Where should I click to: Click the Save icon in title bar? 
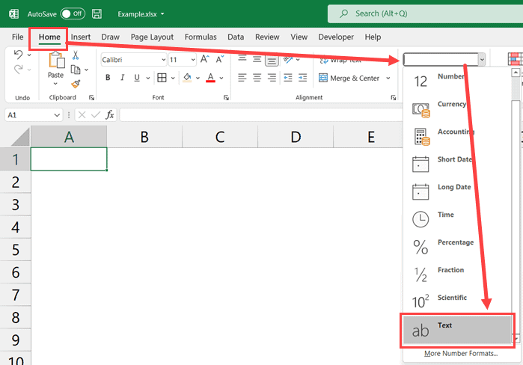click(x=97, y=14)
